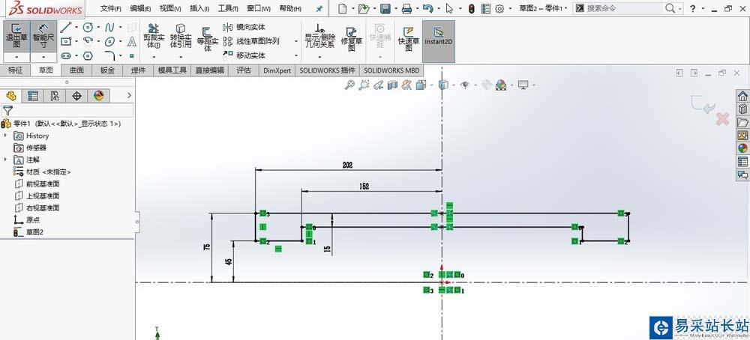Viewport: 750px width, 340px height.
Task: Click the feature tree filter field
Action: click(x=67, y=111)
